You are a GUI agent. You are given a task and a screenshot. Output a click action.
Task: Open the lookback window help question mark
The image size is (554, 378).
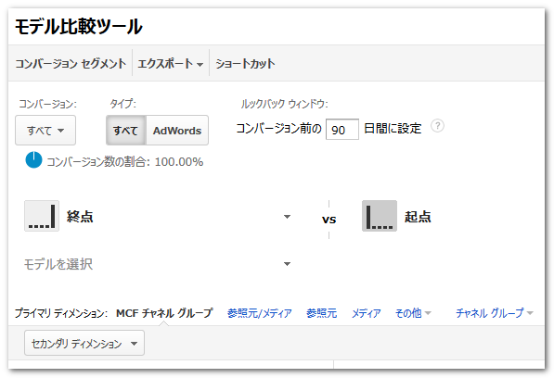[x=437, y=126]
